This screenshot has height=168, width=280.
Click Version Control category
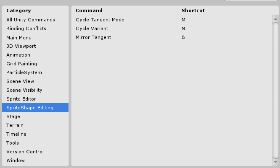(25, 152)
